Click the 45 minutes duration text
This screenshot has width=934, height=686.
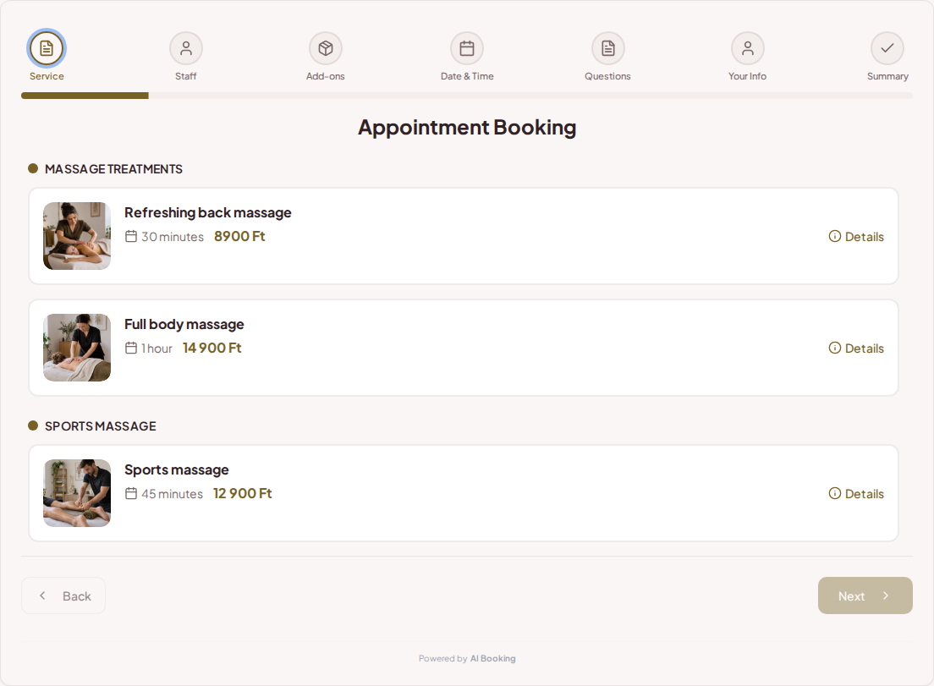(x=172, y=494)
